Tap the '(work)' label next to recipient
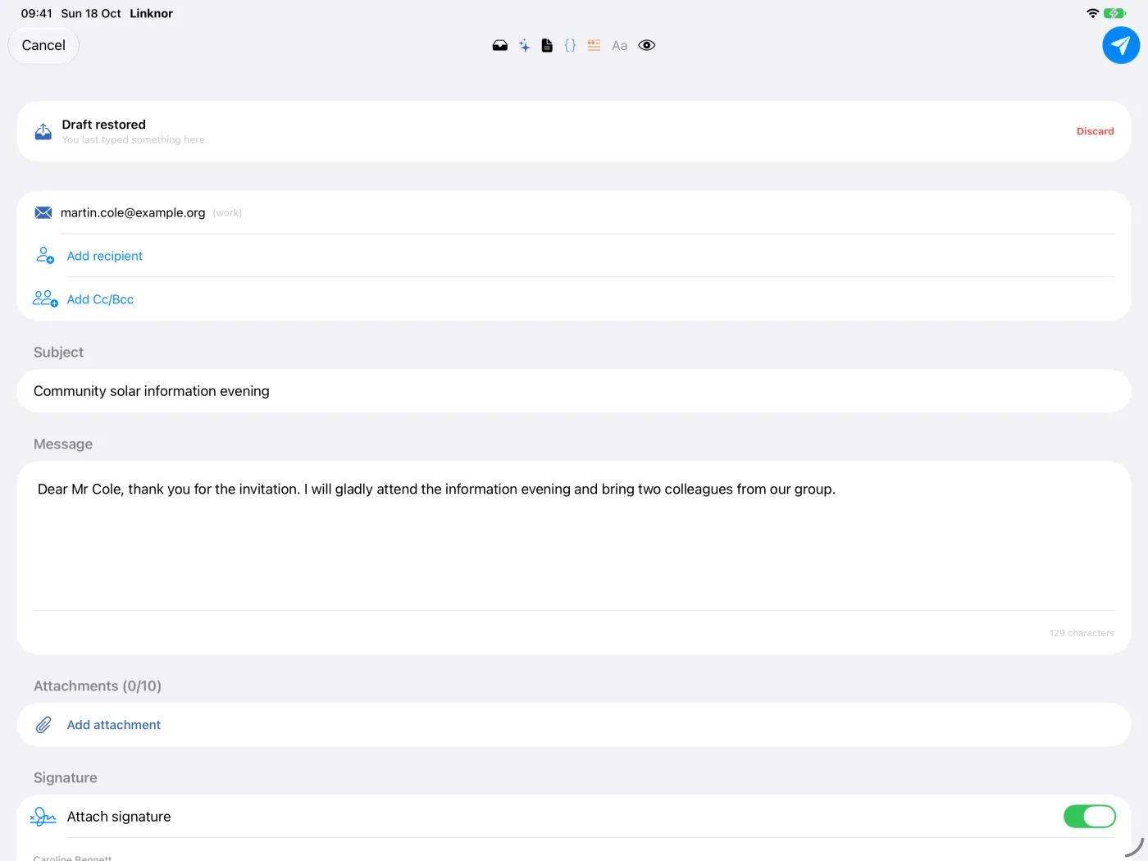The height and width of the screenshot is (861, 1148). 227,213
